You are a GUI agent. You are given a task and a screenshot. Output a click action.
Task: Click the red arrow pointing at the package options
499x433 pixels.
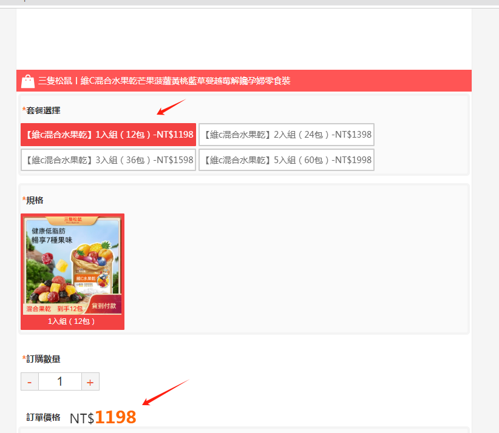click(x=171, y=107)
